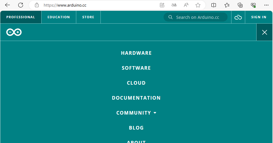
Task: Expand the COMMUNITY dropdown arrow
Action: (155, 113)
